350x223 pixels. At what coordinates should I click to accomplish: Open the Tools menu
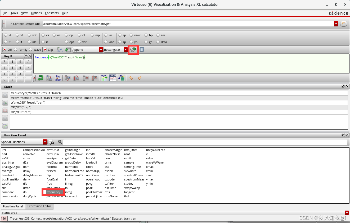14,13
